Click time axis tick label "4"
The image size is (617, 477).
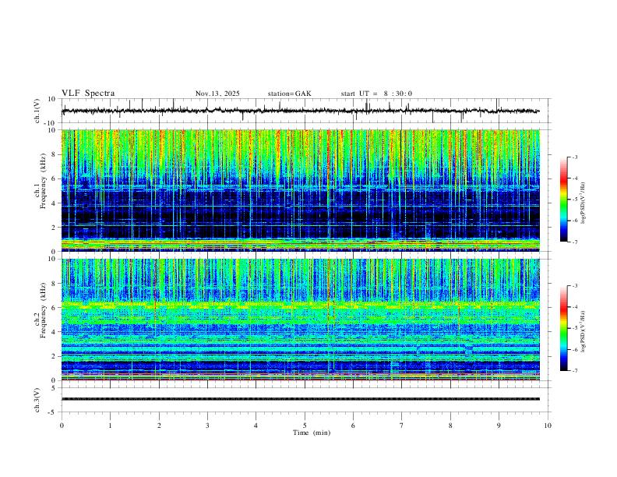(256, 426)
